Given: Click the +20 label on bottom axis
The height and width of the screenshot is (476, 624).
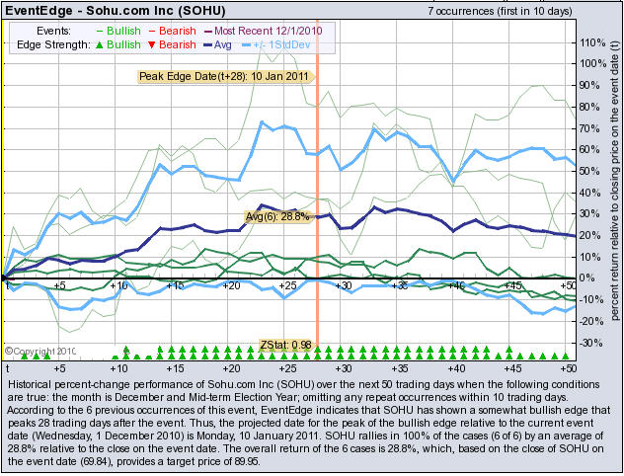Looking at the screenshot, I should pyautogui.click(x=231, y=368).
